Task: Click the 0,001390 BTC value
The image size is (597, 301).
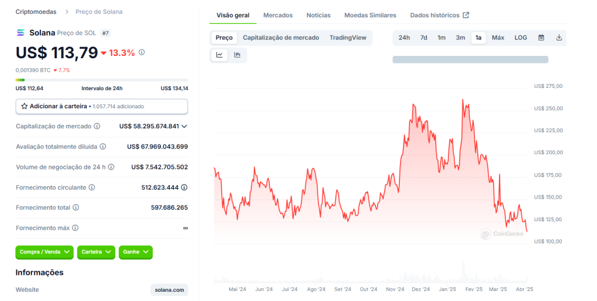Action: click(33, 70)
